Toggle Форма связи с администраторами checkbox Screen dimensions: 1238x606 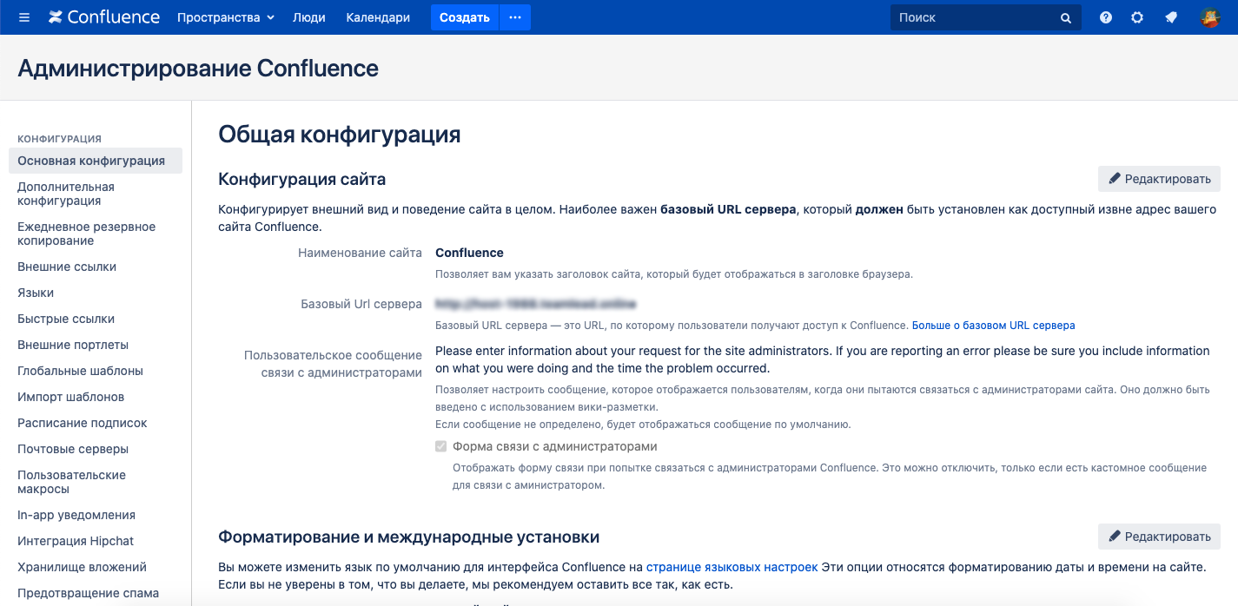441,446
